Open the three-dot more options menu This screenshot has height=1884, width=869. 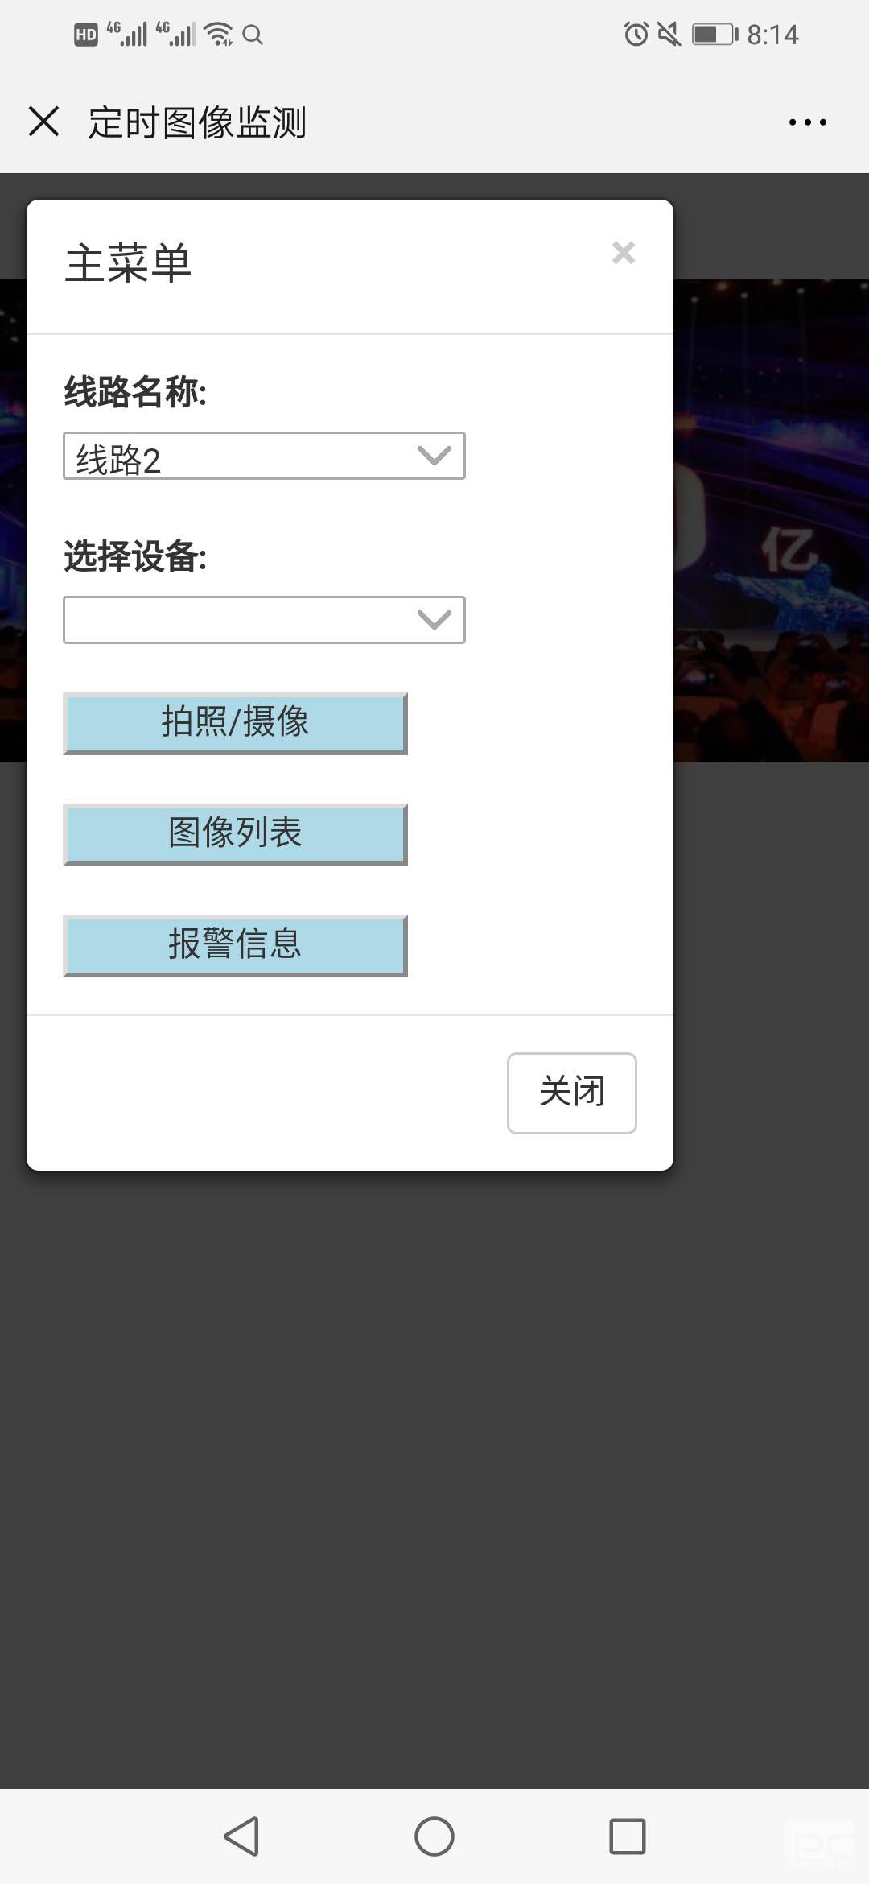[x=807, y=122]
